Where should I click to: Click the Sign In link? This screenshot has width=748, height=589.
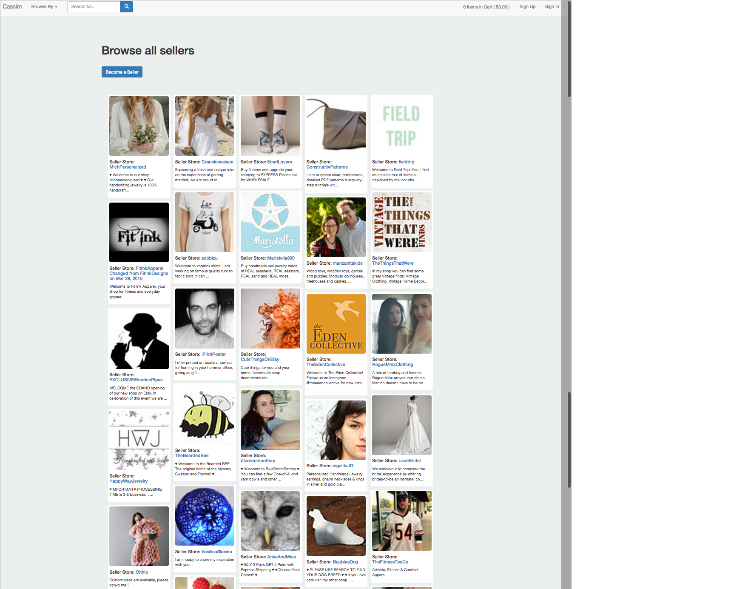[552, 7]
